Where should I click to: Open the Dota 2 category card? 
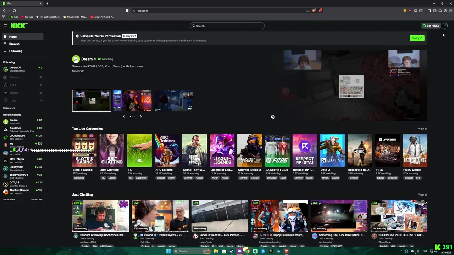pos(332,151)
